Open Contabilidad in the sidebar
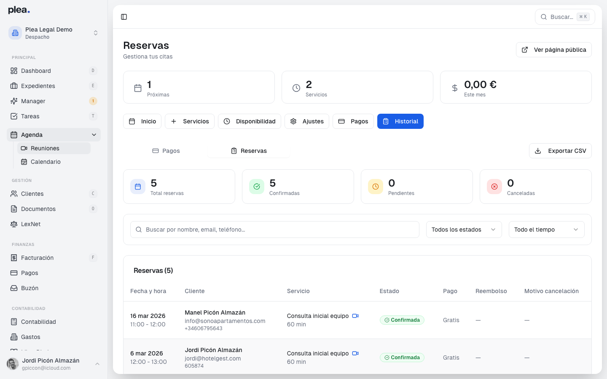607x379 pixels. (54, 322)
